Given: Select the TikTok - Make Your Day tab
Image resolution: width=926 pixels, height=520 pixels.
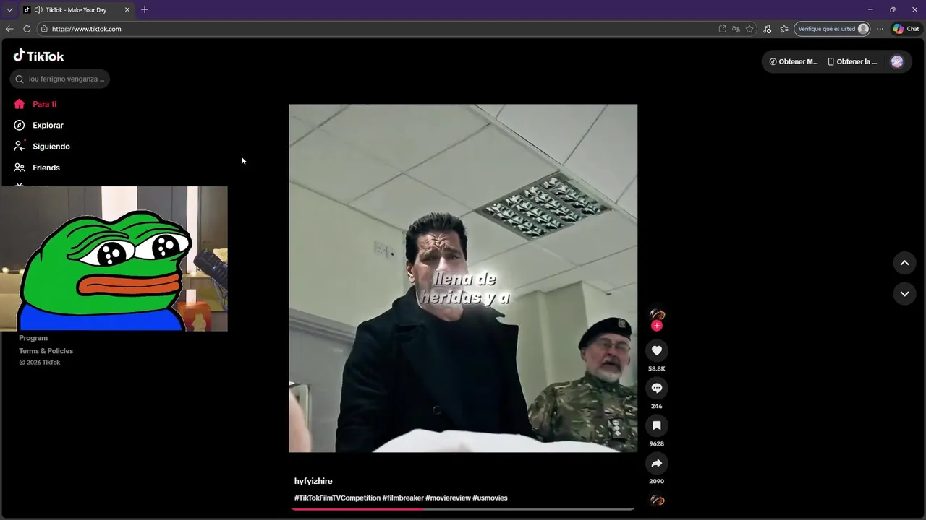Looking at the screenshot, I should [76, 10].
